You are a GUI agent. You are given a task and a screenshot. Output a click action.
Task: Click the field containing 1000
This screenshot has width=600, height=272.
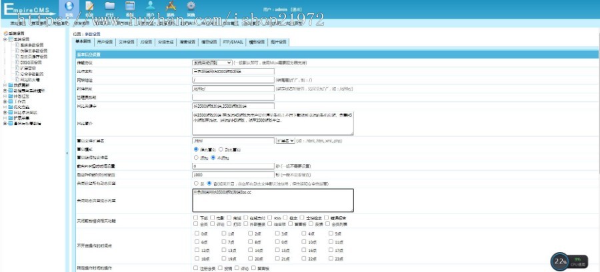click(233, 175)
